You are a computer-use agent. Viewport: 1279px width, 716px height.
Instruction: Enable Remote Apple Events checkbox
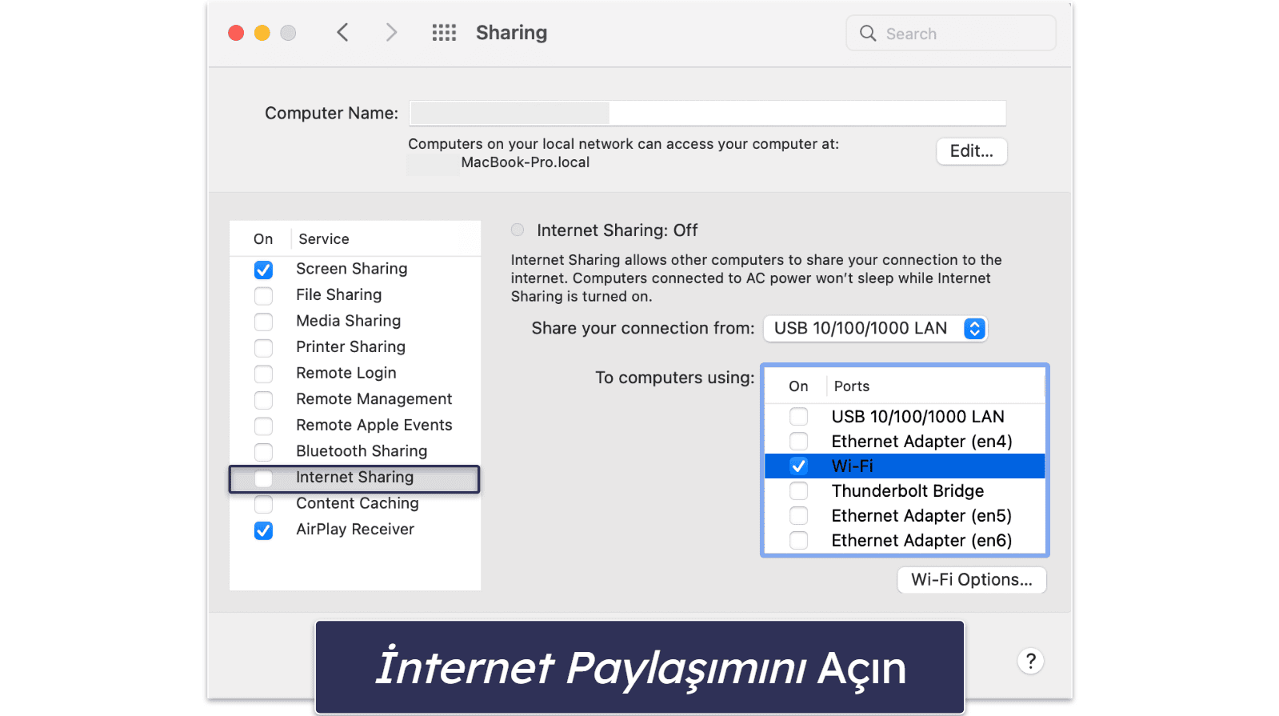tap(263, 426)
